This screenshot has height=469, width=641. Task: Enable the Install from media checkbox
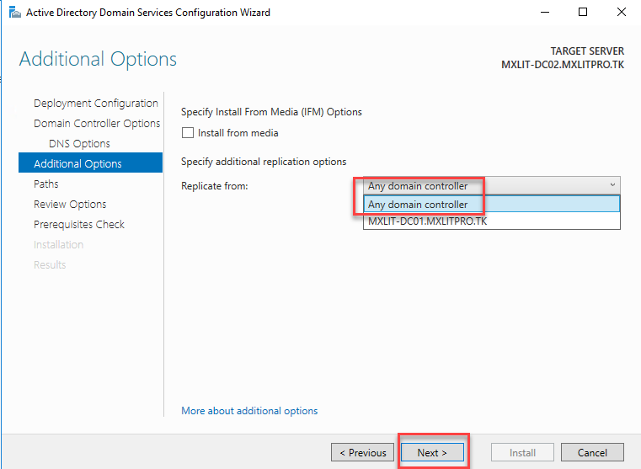point(187,133)
